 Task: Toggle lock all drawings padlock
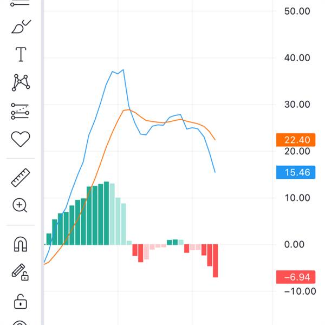point(21,301)
